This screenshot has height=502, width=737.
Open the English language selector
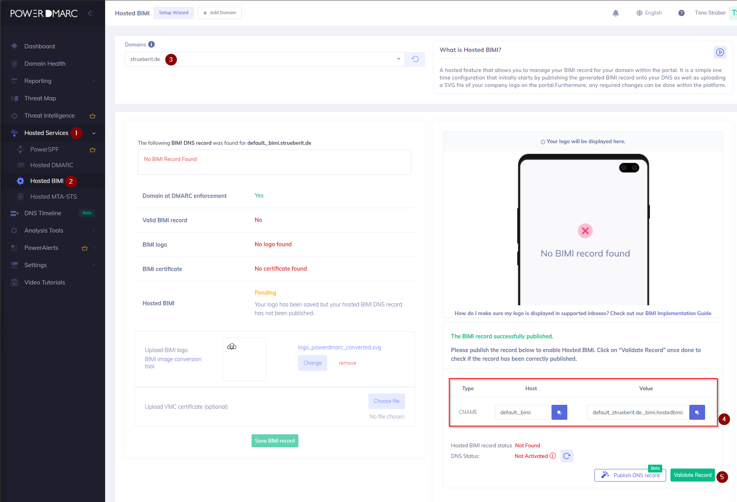(649, 13)
